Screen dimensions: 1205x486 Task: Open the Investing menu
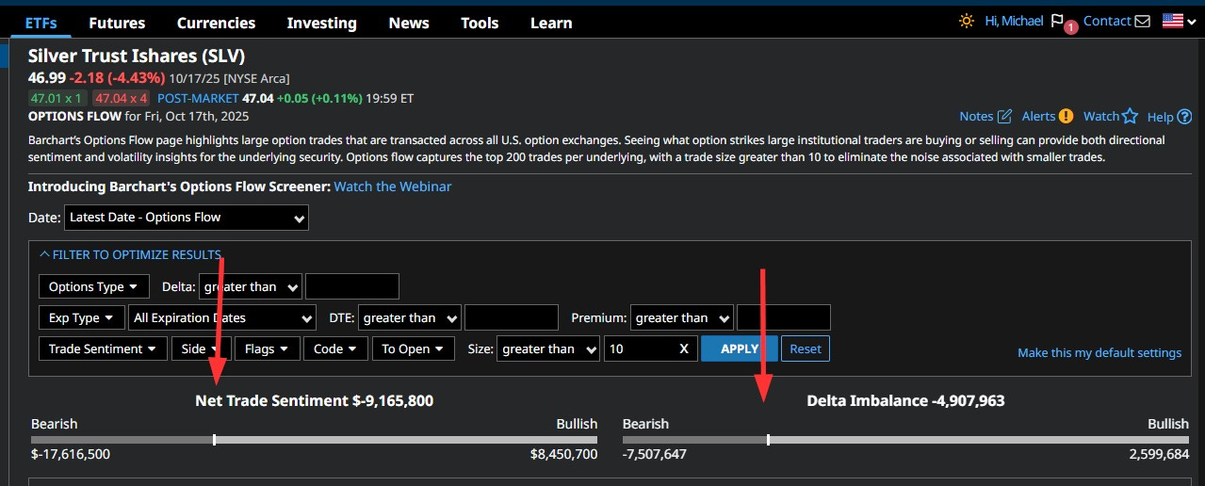point(321,23)
